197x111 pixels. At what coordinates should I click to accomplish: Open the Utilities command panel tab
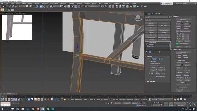pyautogui.click(x=163, y=14)
